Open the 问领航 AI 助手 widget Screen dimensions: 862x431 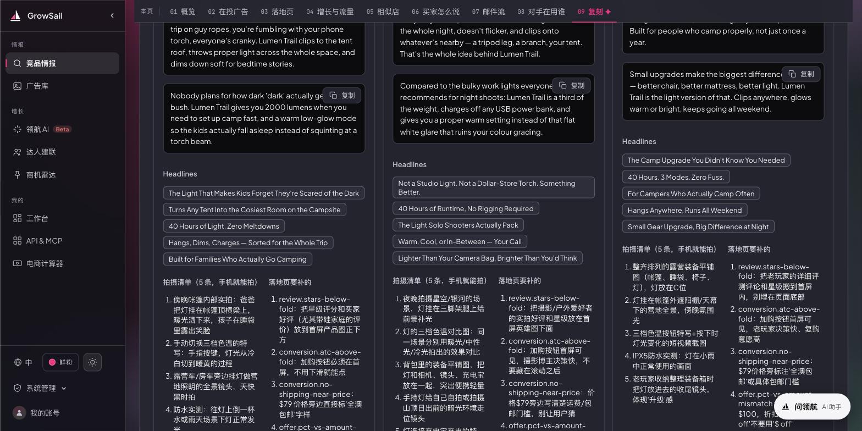pos(811,407)
